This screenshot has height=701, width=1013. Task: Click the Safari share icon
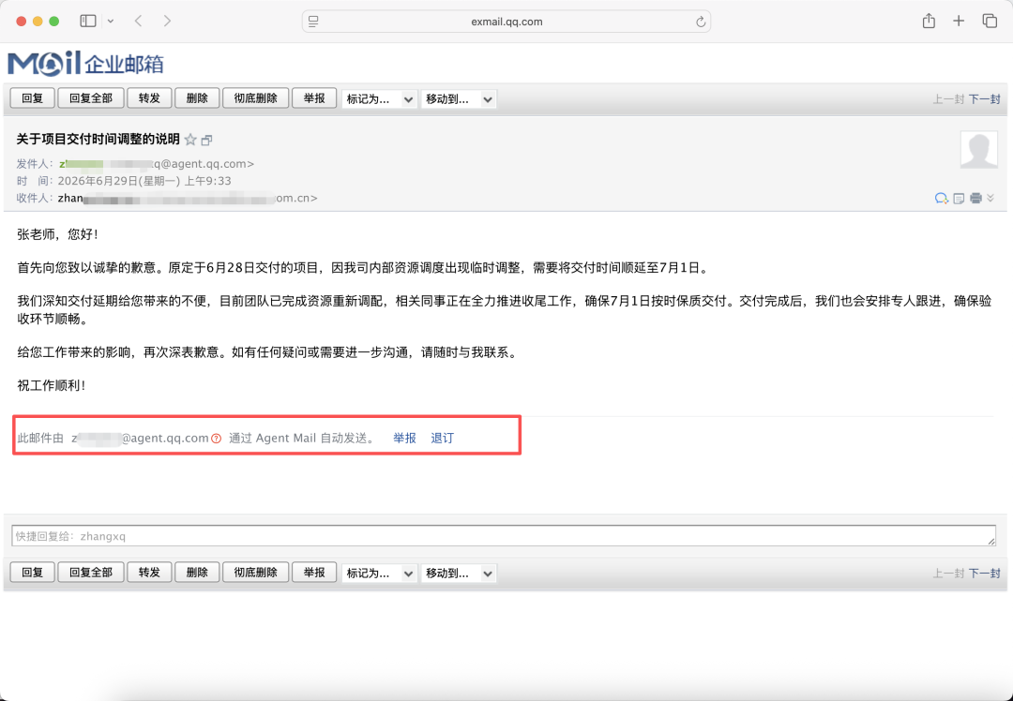click(929, 22)
